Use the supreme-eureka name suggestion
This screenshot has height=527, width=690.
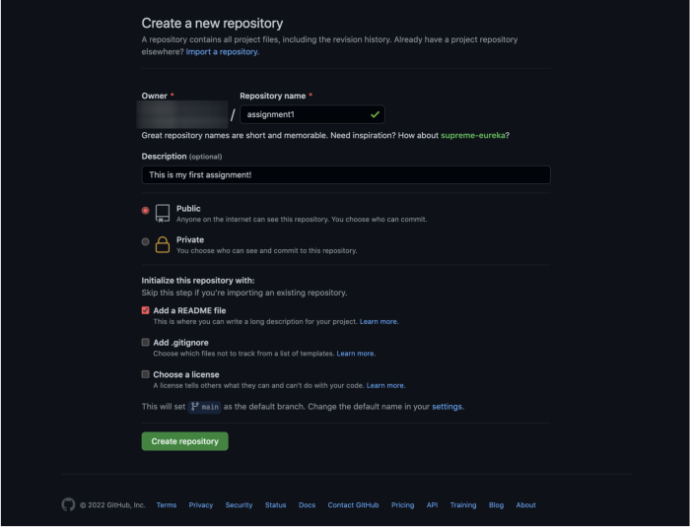click(474, 134)
